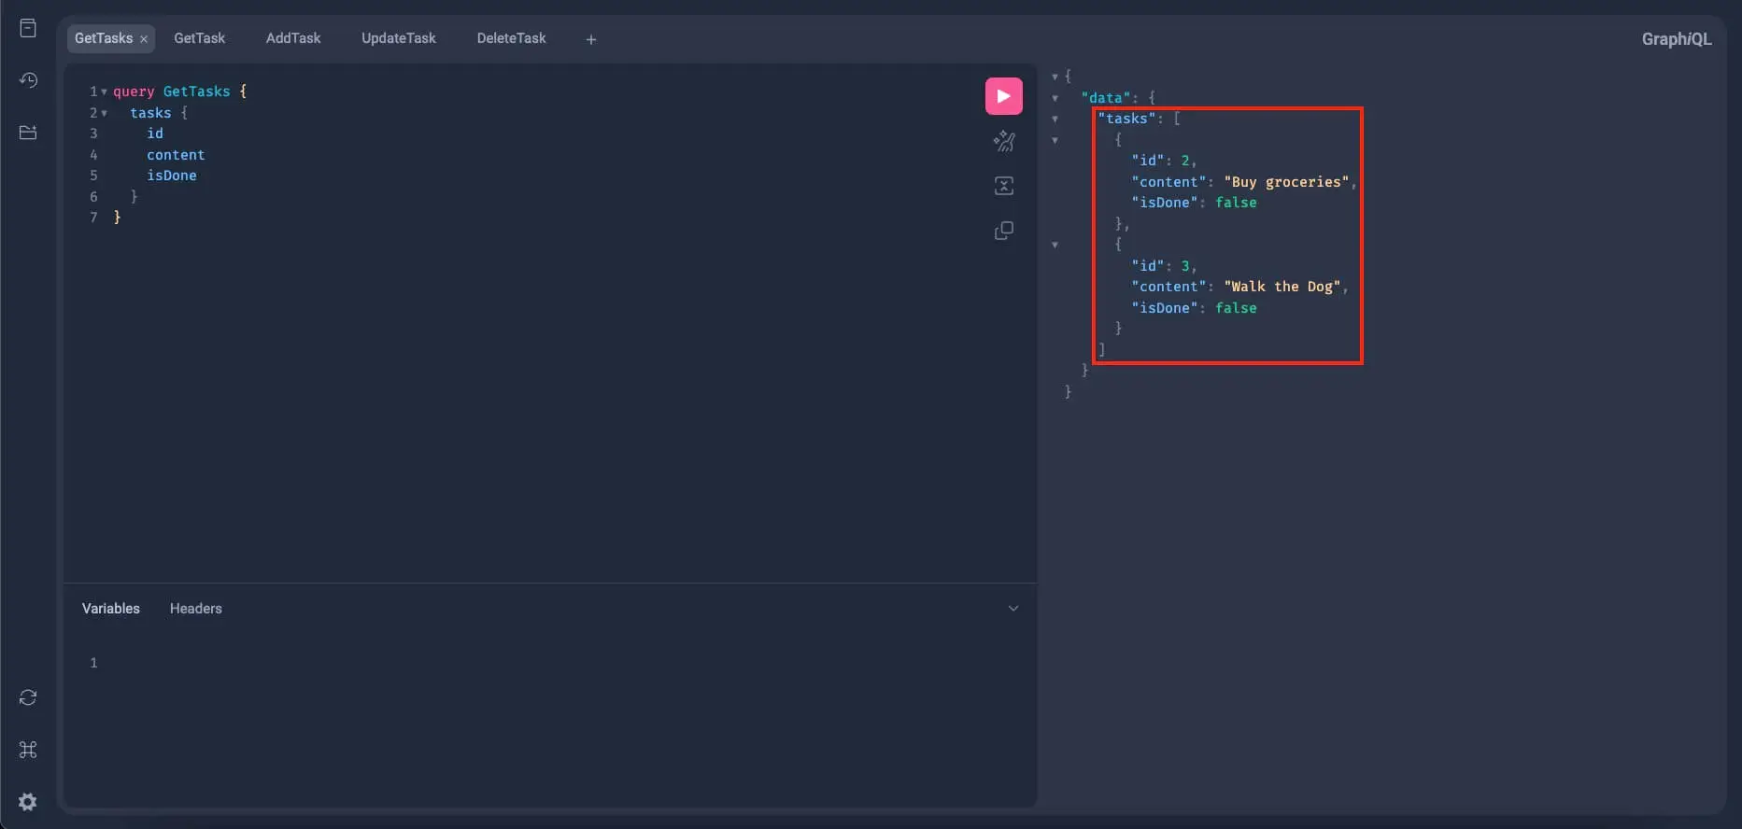Copy the query using the copy icon

tap(1003, 231)
